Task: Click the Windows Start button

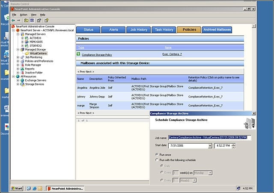Action: point(17,188)
